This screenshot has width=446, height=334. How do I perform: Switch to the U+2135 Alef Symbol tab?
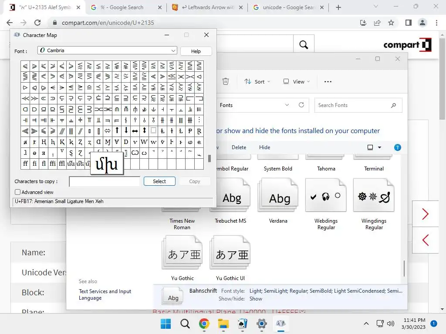45,7
